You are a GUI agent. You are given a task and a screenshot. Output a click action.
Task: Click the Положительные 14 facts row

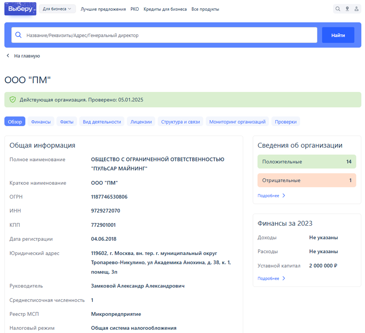point(307,162)
